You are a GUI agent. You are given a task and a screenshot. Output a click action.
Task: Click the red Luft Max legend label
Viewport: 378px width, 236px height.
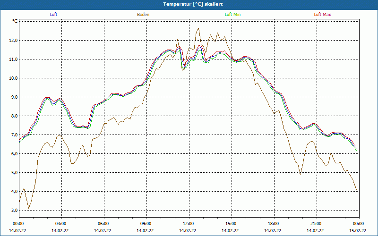[x=322, y=15]
